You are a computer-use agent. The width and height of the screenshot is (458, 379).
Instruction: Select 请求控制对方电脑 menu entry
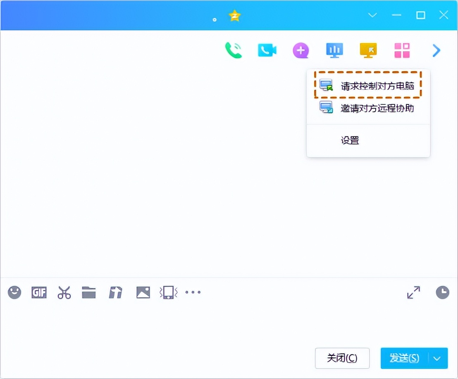[x=368, y=85]
